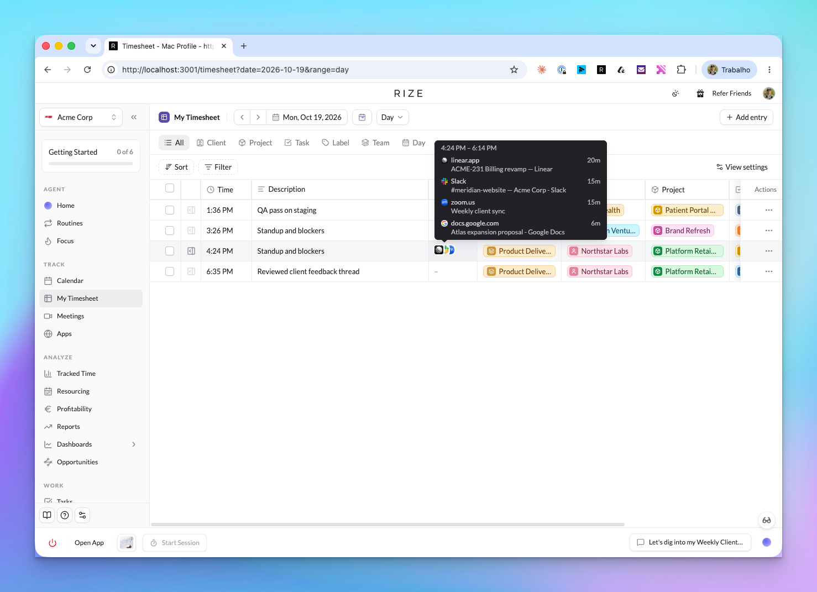This screenshot has height=592, width=817.
Task: Open the help question-mark icon
Action: pos(65,515)
